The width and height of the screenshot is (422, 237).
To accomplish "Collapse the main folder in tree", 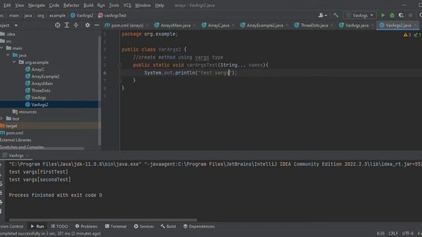I will 2,48.
